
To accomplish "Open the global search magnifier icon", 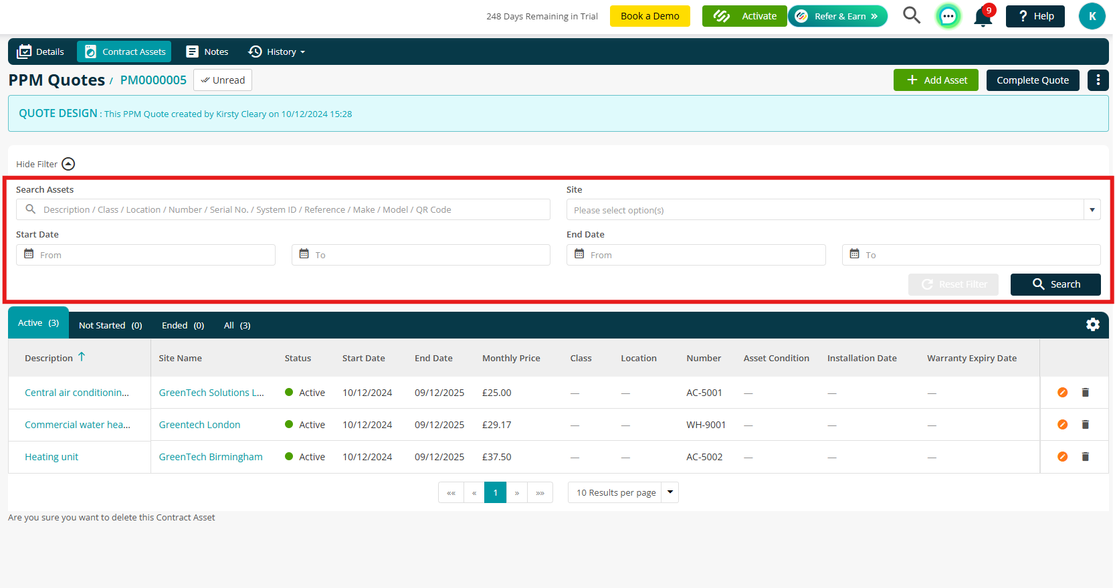I will 912,15.
